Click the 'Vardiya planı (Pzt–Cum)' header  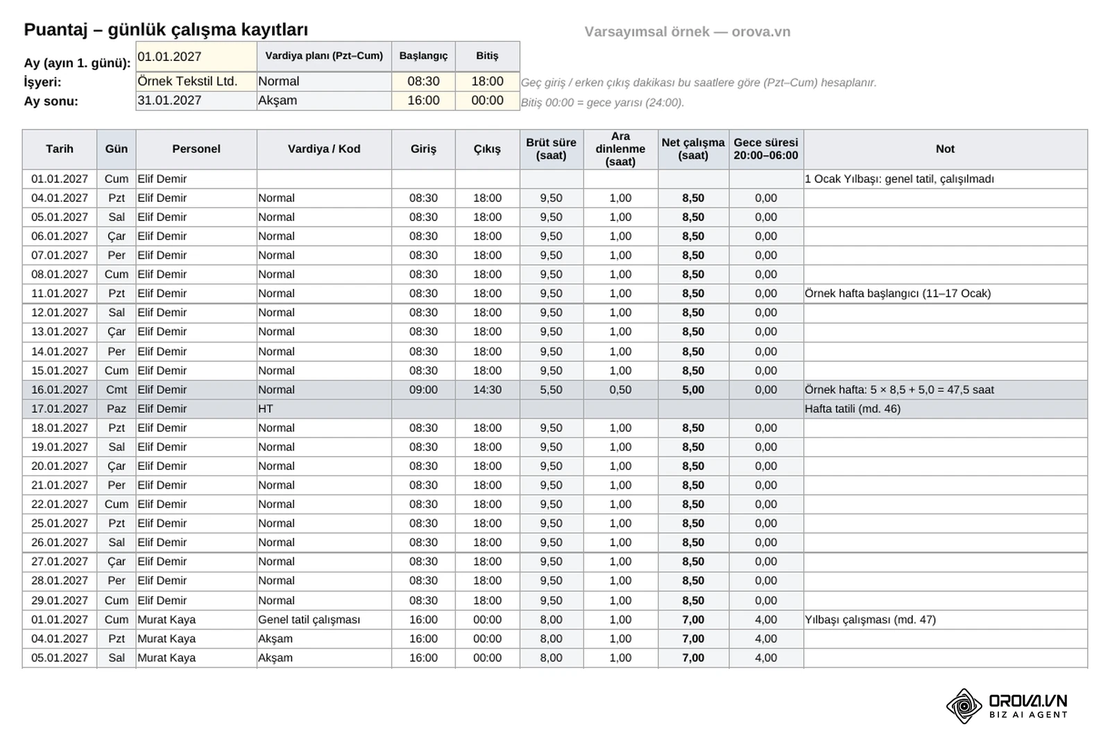click(324, 56)
